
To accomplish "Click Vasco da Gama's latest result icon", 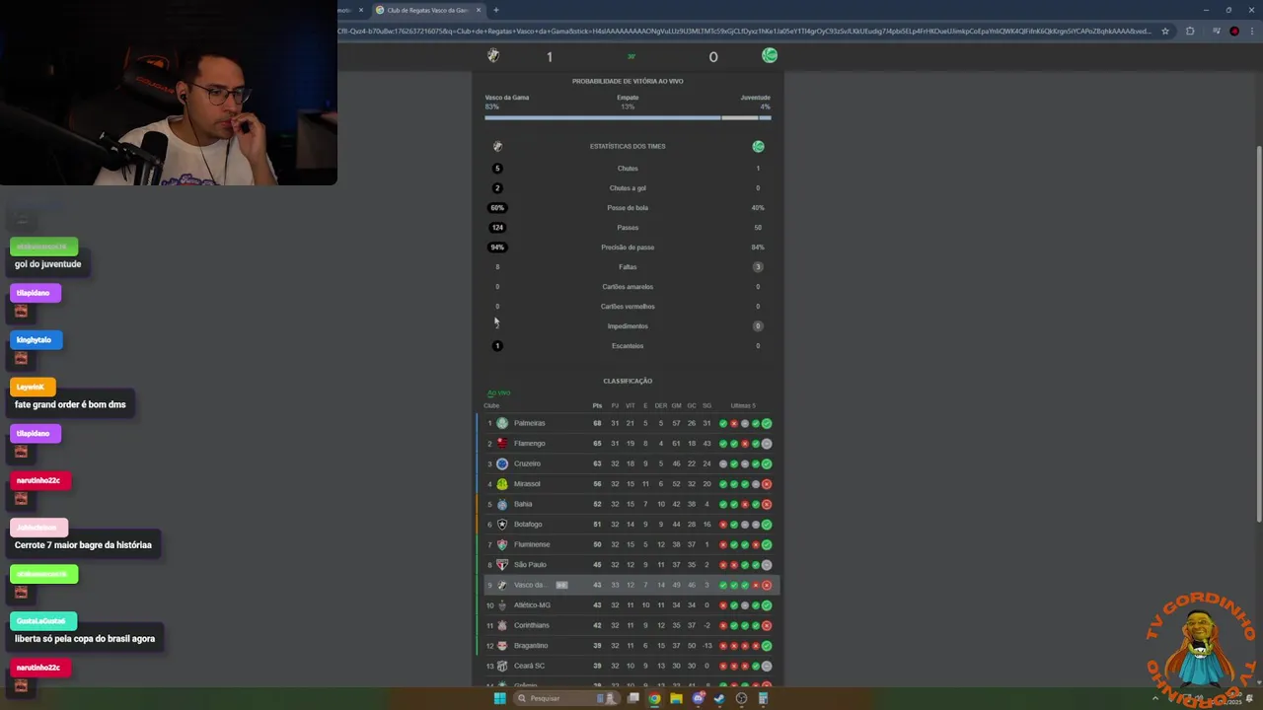I will (x=767, y=585).
